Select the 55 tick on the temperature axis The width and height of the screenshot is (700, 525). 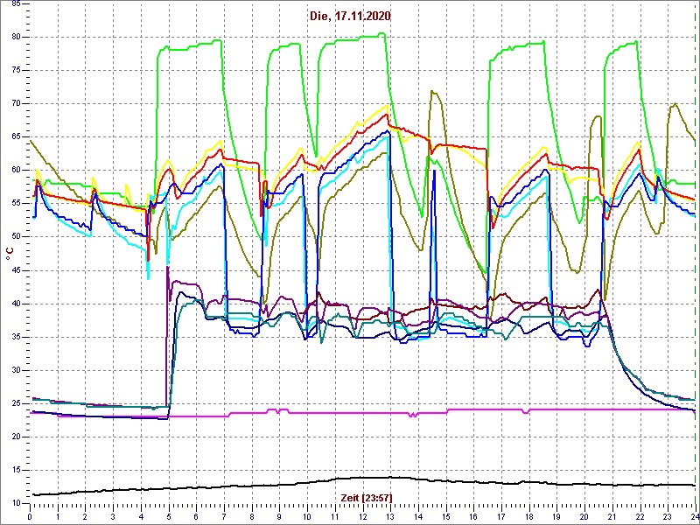(15, 204)
